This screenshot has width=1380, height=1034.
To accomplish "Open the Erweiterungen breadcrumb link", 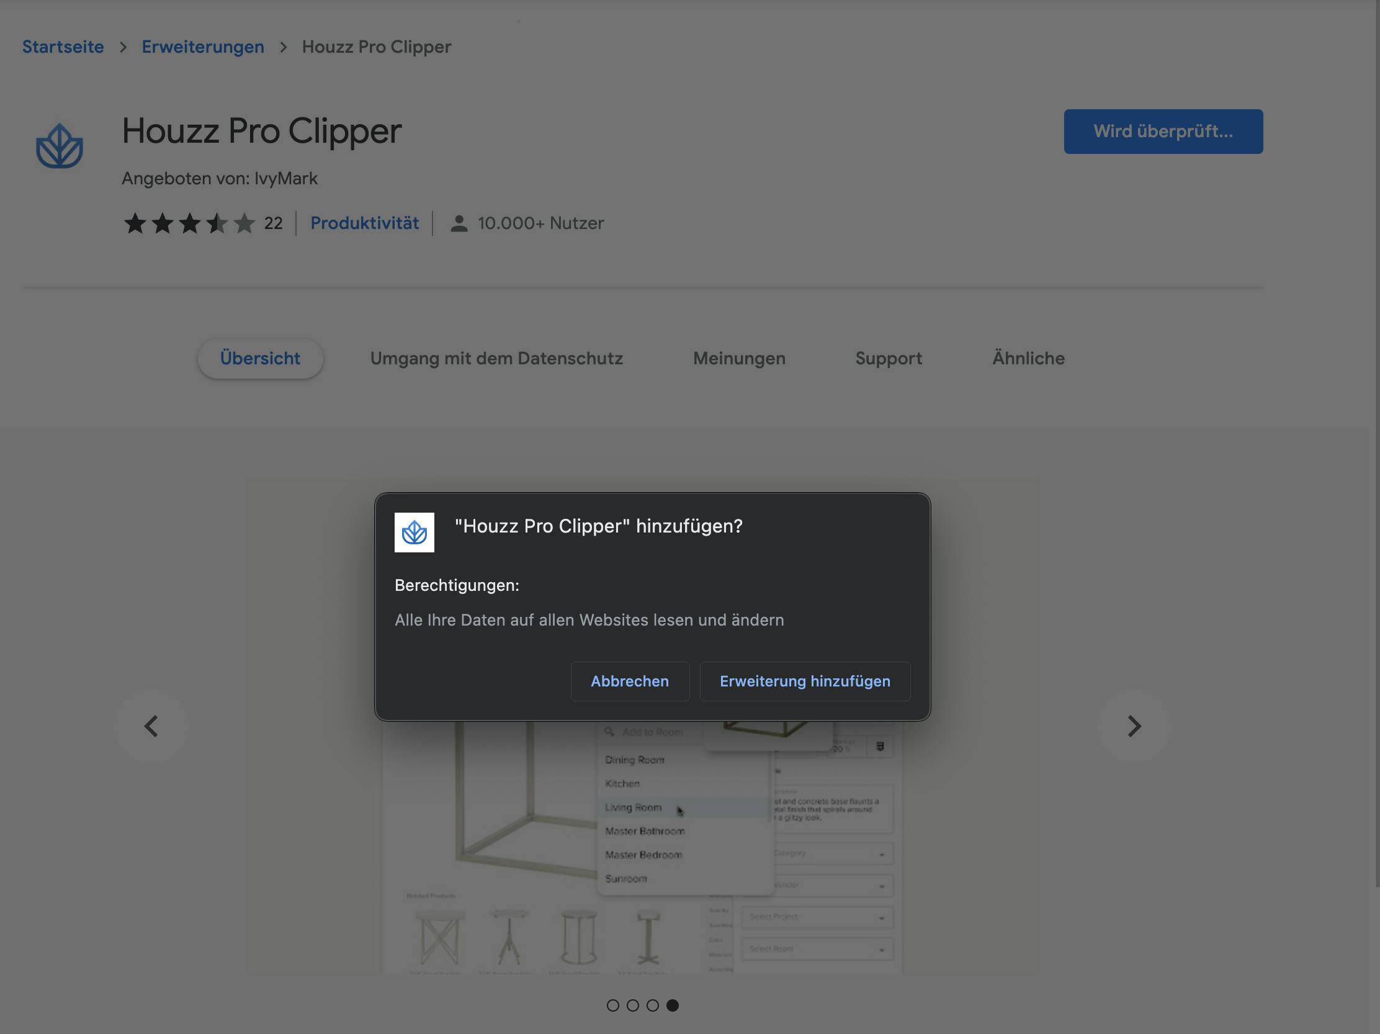I will click(203, 46).
